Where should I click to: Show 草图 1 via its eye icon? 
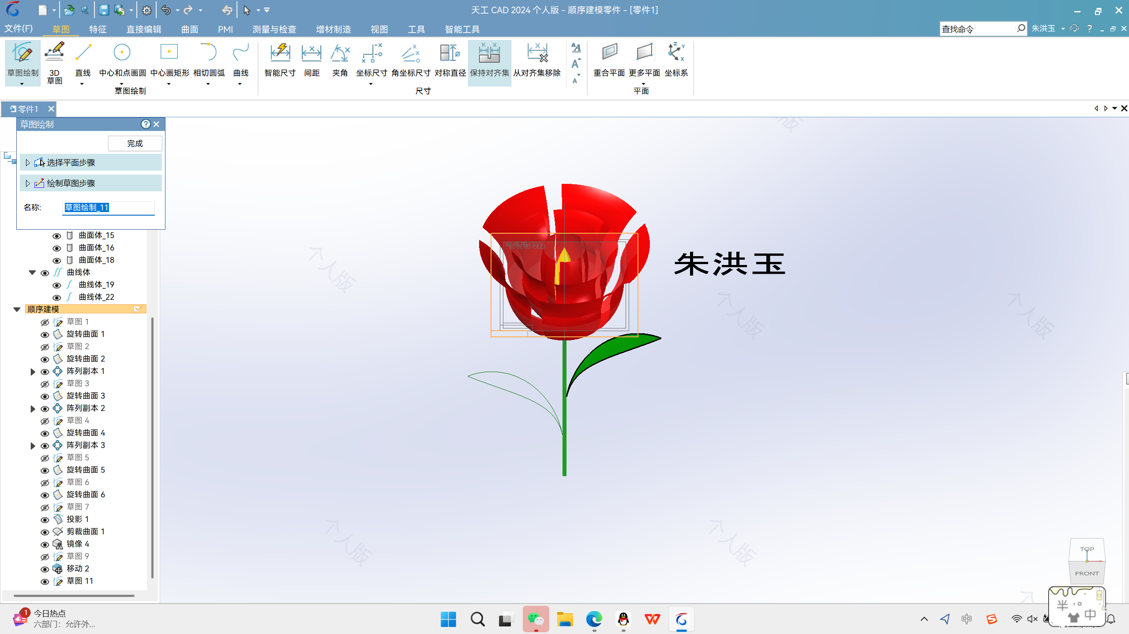[45, 322]
